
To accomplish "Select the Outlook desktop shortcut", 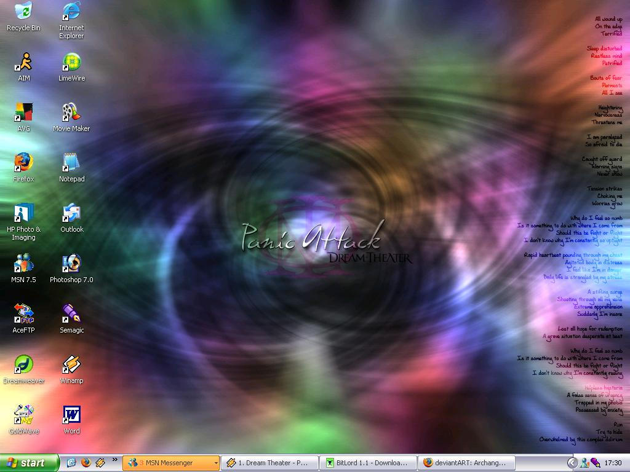I will coord(71,218).
